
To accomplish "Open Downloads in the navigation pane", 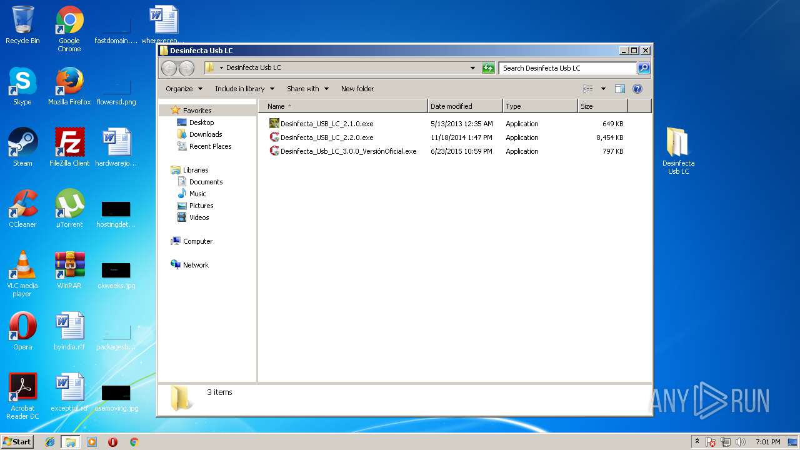I will click(x=199, y=134).
